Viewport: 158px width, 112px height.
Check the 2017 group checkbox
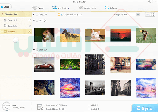37,21
